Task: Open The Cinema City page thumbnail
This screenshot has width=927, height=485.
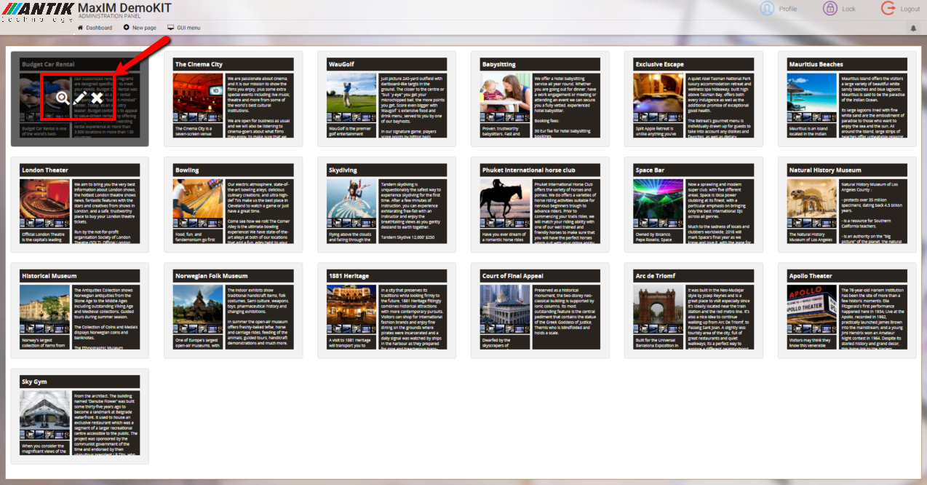Action: point(233,98)
